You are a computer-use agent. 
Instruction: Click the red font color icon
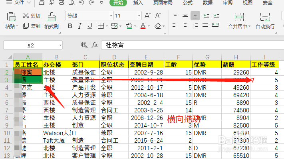point(143,26)
